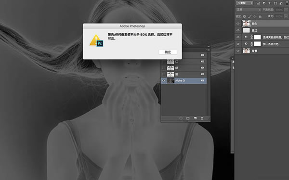Hide the 背景 background layer
289x180 pixels.
click(238, 51)
